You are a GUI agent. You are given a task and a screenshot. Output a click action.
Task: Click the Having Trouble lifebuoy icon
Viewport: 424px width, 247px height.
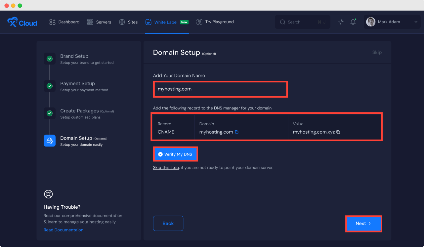tap(48, 194)
